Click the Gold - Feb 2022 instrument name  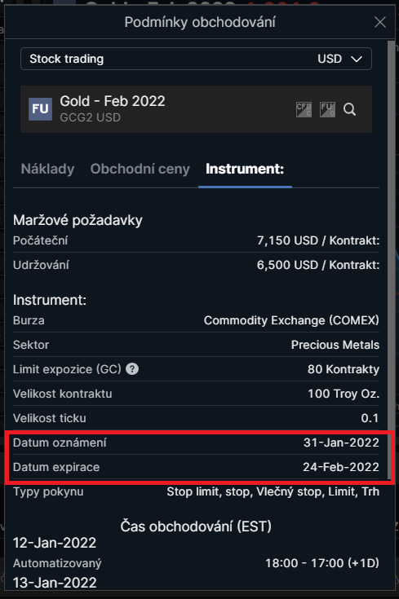click(x=113, y=101)
